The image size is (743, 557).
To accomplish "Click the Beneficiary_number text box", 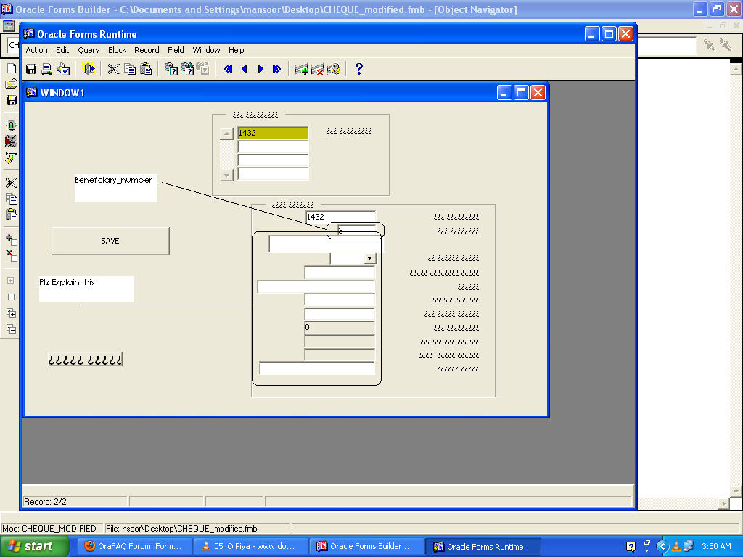I will click(x=116, y=188).
